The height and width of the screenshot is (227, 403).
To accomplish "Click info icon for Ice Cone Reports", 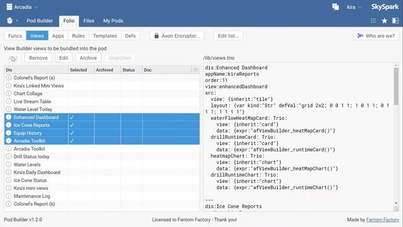I will [x=8, y=125].
